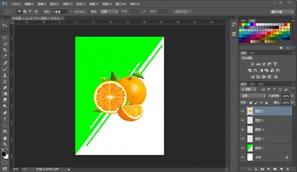Toggle lock all for layer
The width and height of the screenshot is (297, 172).
click(x=267, y=103)
